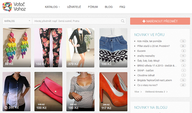Open forum topic 'značky neznačky'

tap(146, 56)
